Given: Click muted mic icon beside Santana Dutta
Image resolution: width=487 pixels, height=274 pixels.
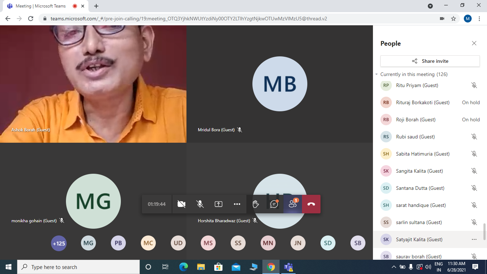Looking at the screenshot, I should tap(474, 188).
